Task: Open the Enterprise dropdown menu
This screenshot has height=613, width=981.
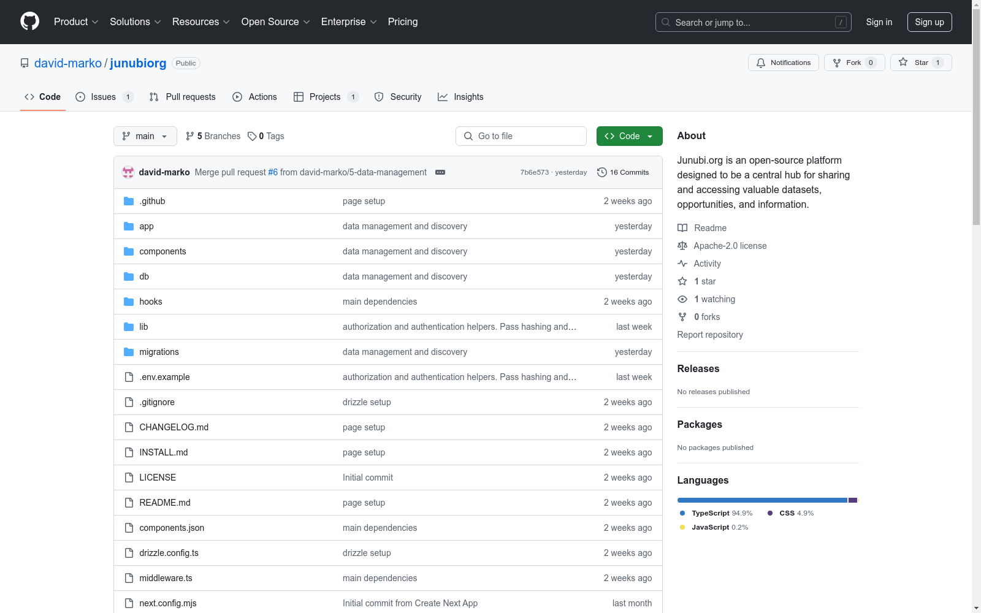Action: click(349, 21)
